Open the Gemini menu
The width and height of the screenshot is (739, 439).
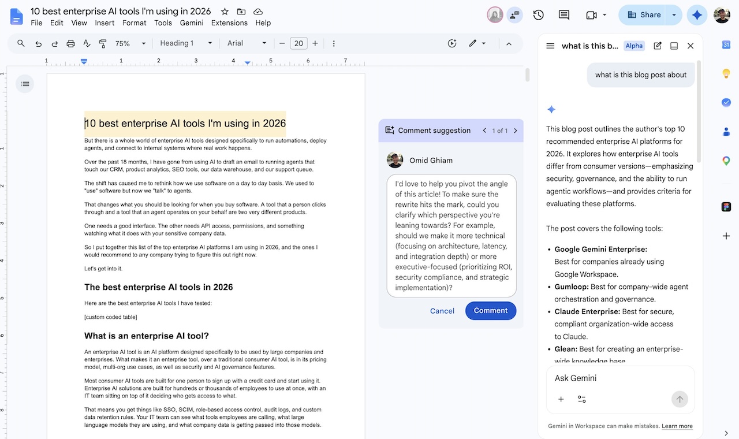click(191, 23)
